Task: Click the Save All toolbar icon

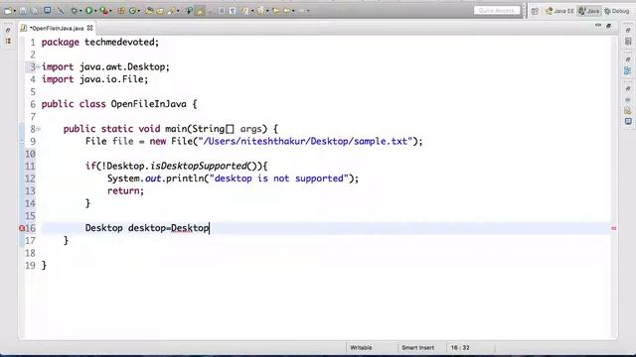Action: point(35,11)
